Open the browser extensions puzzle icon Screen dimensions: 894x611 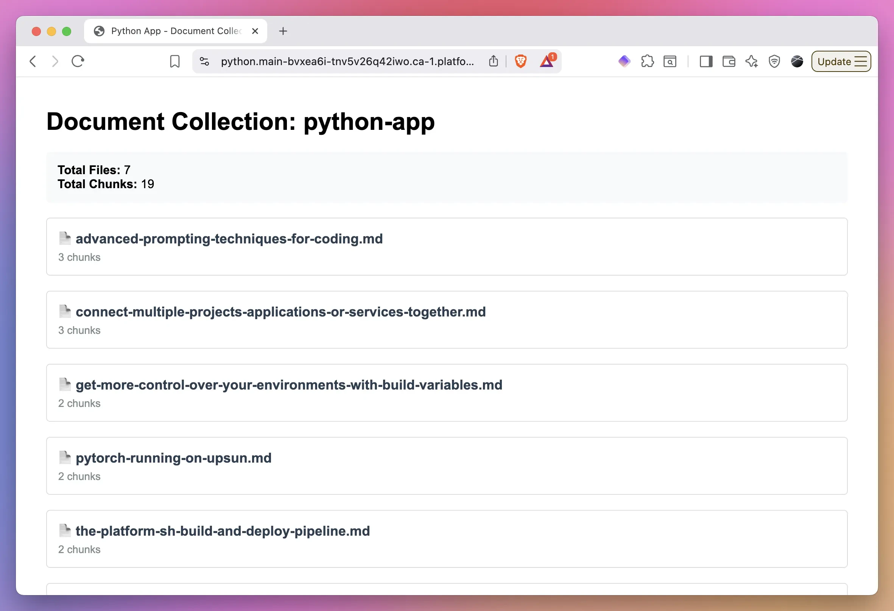tap(648, 61)
